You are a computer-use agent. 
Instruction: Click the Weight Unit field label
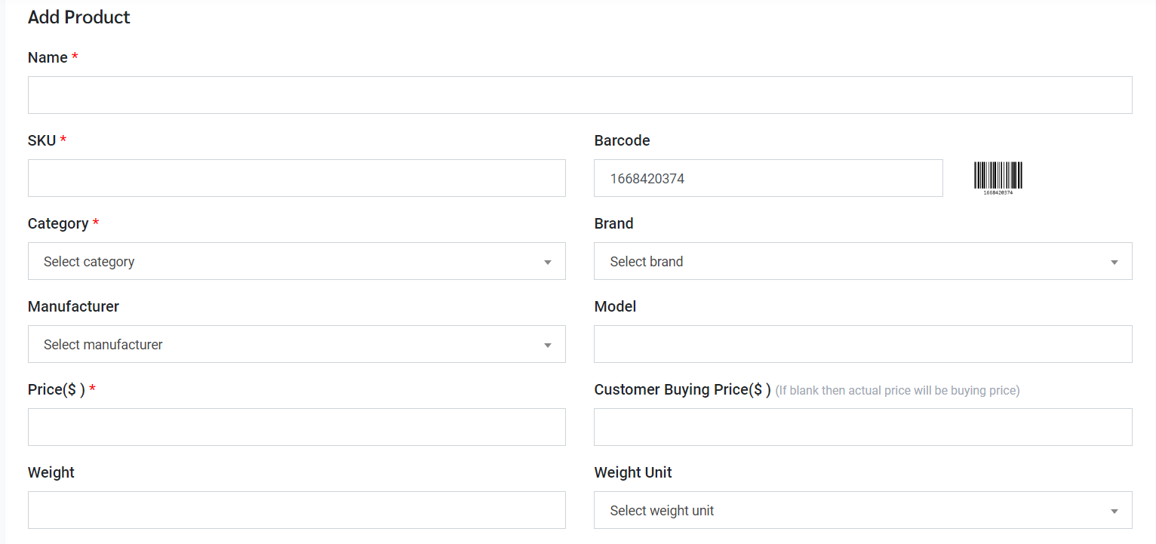tap(632, 472)
